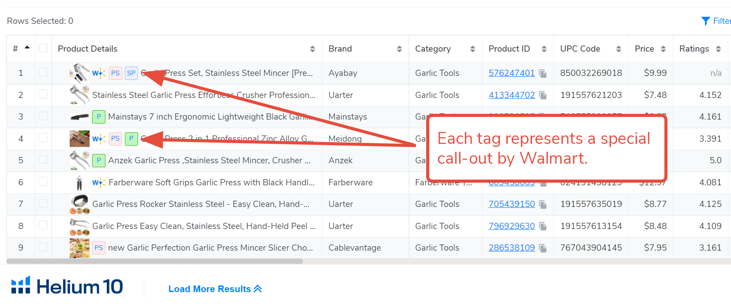Click the horizontal scrollbar under the table
Viewport: 731px width, 304px height.
(x=155, y=261)
